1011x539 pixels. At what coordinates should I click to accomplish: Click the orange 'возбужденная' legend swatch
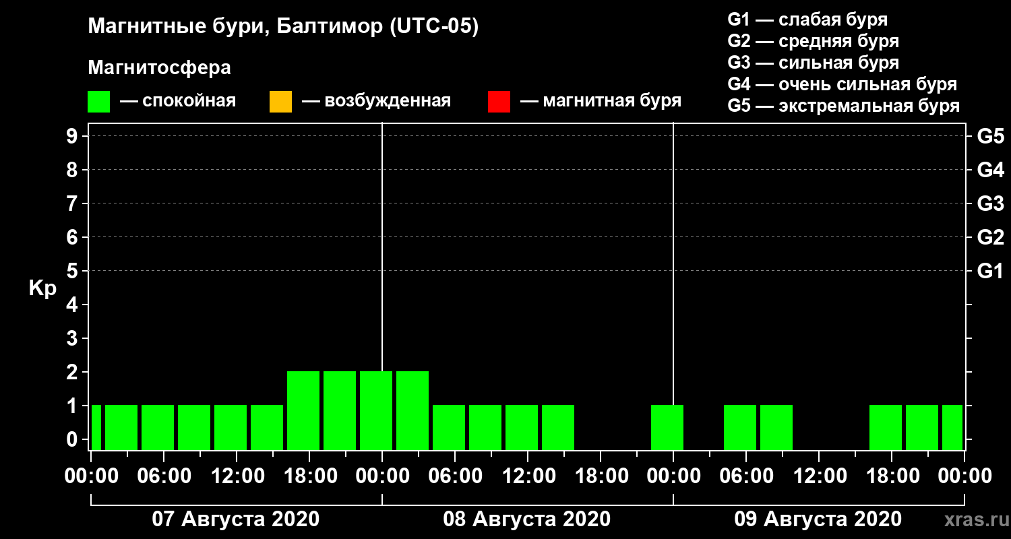click(x=280, y=102)
